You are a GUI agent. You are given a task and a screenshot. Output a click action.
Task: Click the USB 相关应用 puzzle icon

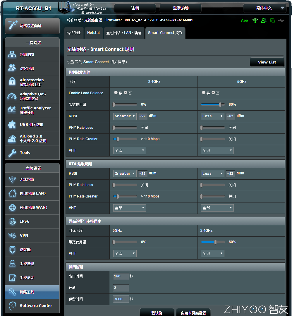click(x=12, y=124)
